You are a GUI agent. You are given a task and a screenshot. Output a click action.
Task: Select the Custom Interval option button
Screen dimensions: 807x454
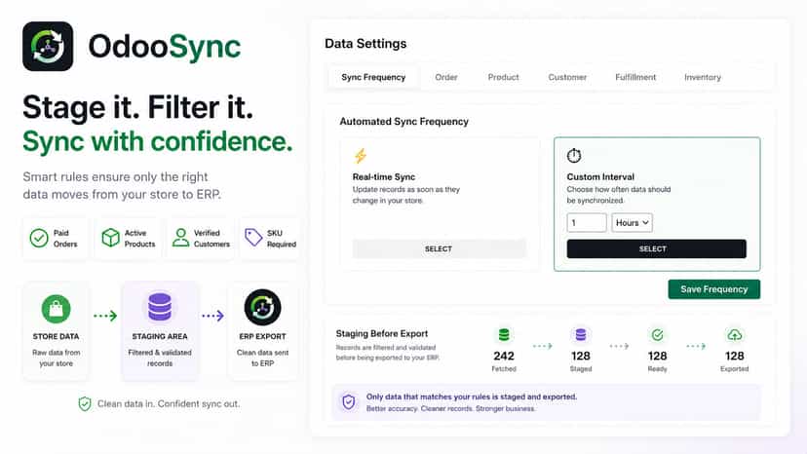[656, 248]
